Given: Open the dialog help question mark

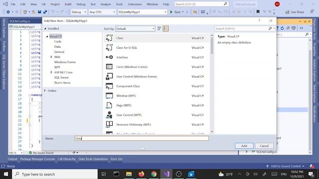Looking at the screenshot, I should pyautogui.click(x=259, y=21).
